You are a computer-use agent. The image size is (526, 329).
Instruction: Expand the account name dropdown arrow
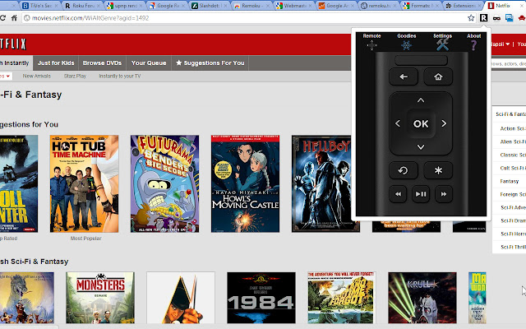(x=508, y=44)
